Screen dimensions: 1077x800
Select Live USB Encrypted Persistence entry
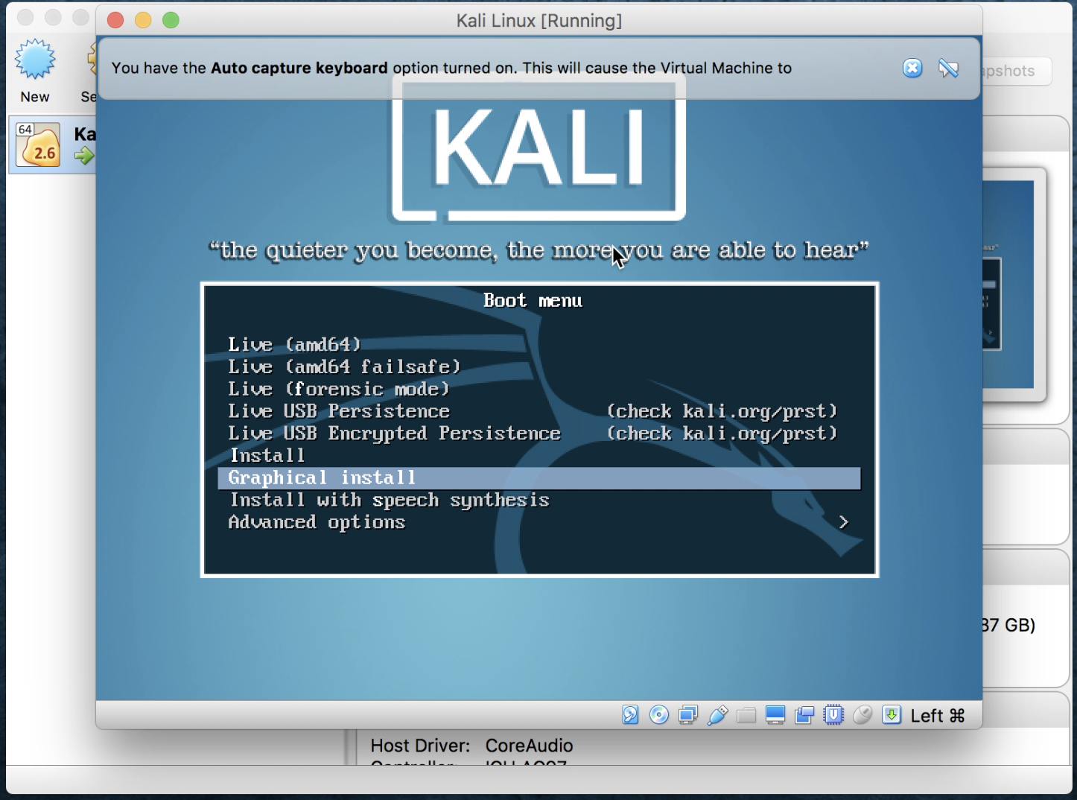[x=394, y=434]
